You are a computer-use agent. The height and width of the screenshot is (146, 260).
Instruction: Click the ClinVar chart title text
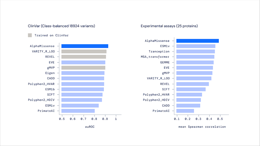click(61, 26)
